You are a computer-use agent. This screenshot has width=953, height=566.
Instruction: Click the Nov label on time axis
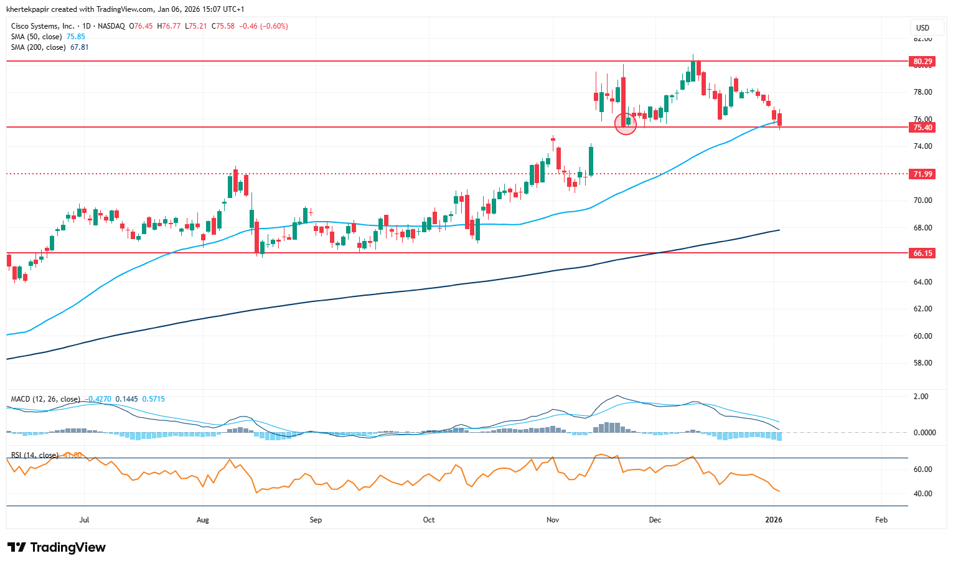[x=552, y=519]
